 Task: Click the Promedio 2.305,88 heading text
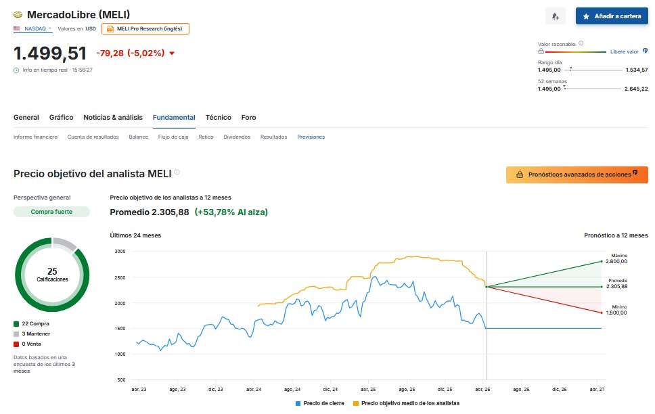click(150, 212)
